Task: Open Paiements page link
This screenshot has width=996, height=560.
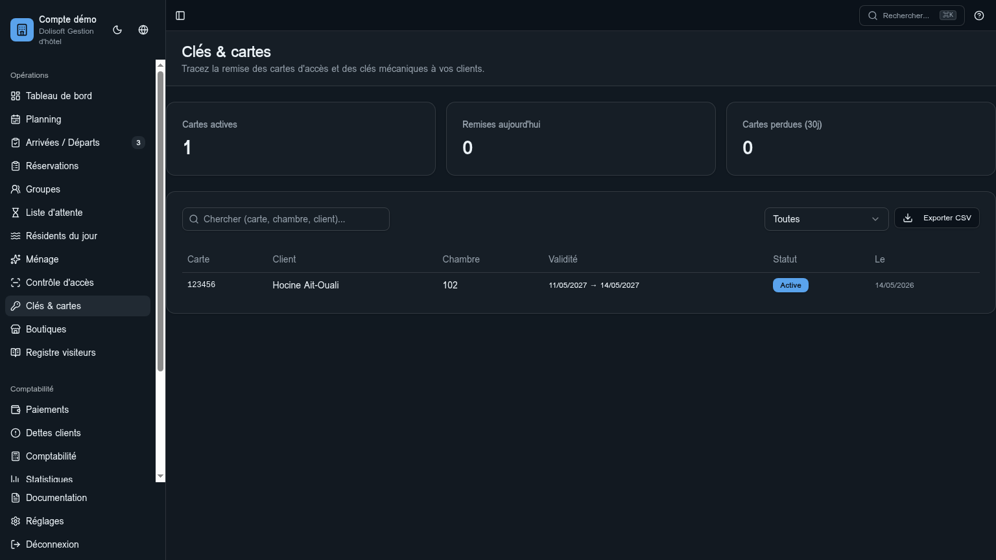Action: [78, 410]
